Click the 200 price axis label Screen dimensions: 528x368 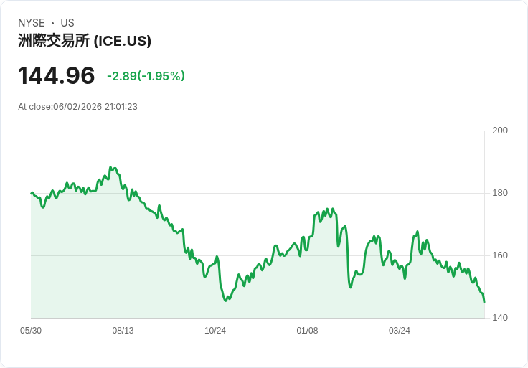coord(500,131)
